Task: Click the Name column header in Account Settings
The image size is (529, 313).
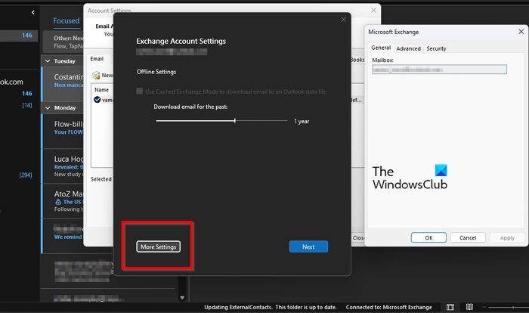Action: coord(101,90)
